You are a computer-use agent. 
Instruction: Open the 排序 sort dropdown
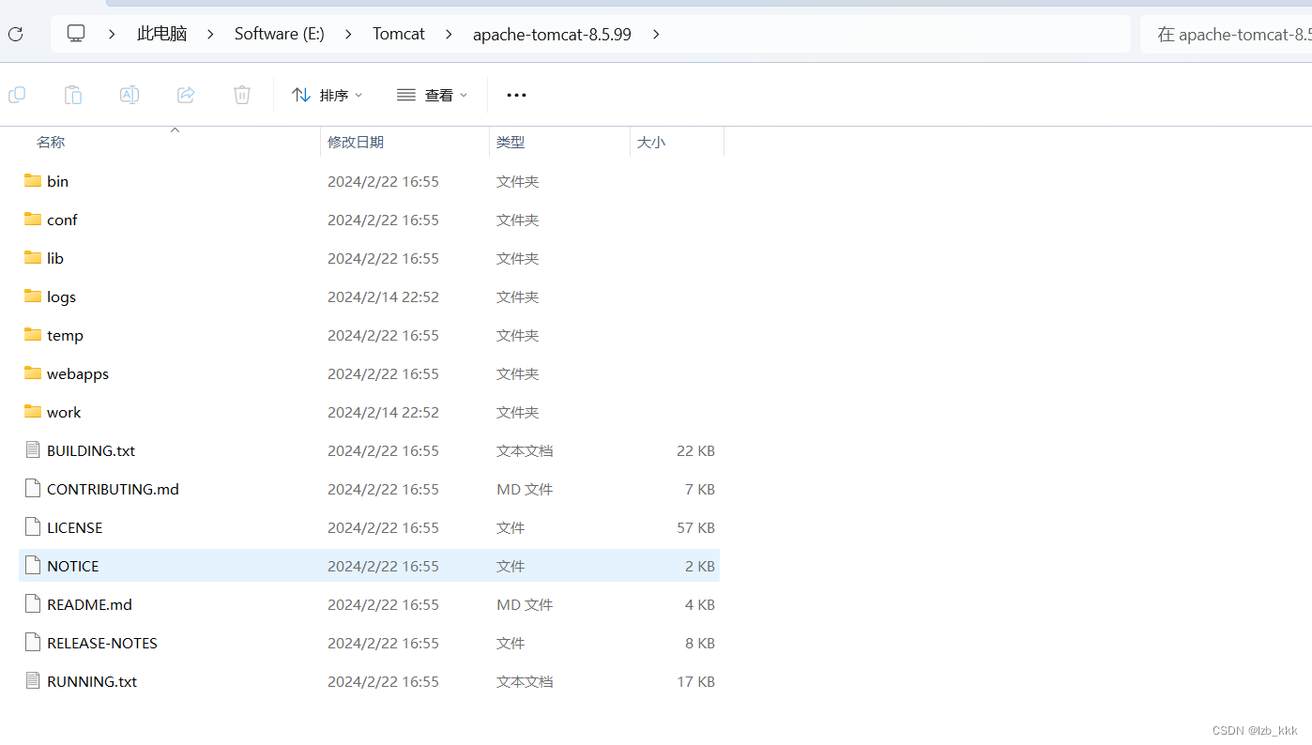click(x=328, y=95)
